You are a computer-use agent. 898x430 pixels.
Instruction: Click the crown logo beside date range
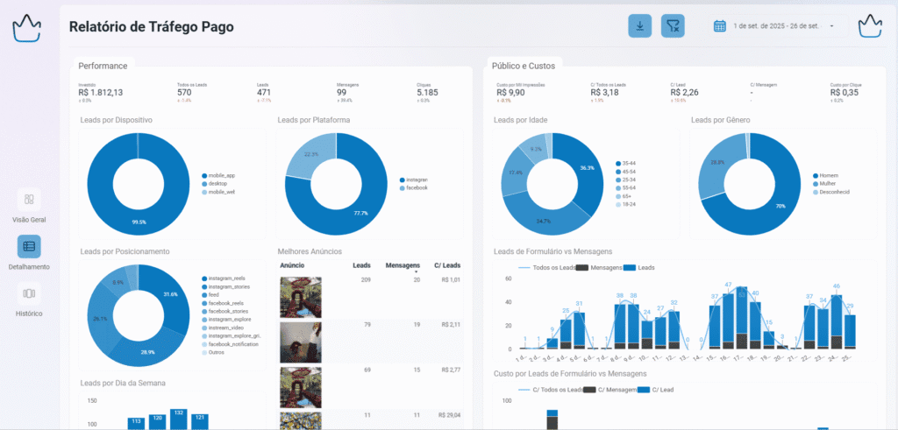click(872, 25)
